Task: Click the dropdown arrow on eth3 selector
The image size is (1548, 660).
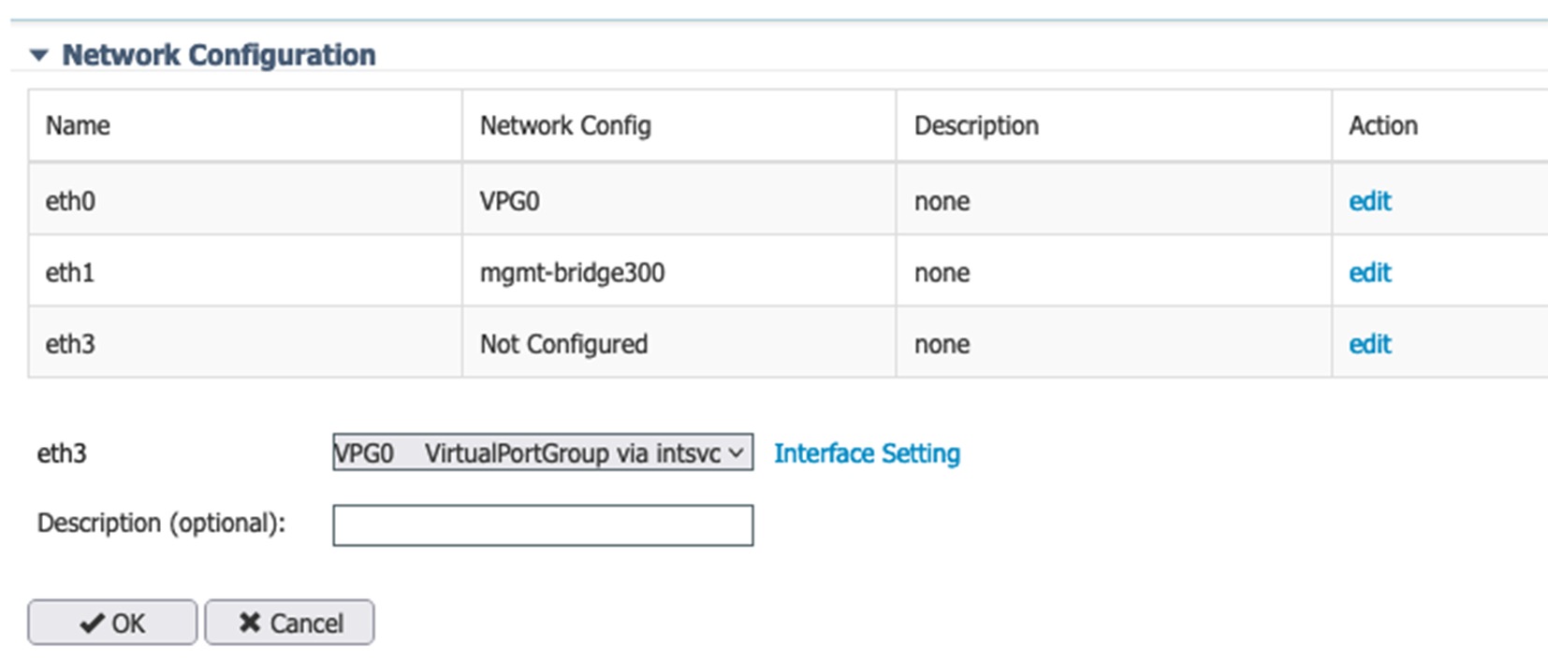Action: click(x=737, y=452)
